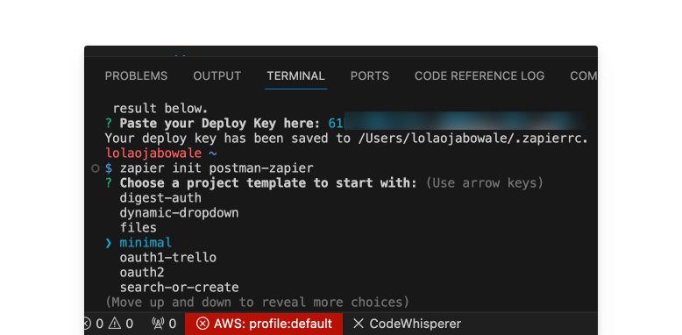The width and height of the screenshot is (682, 335).
Task: Click the command decoration circle beside prompt
Action: pos(96,168)
